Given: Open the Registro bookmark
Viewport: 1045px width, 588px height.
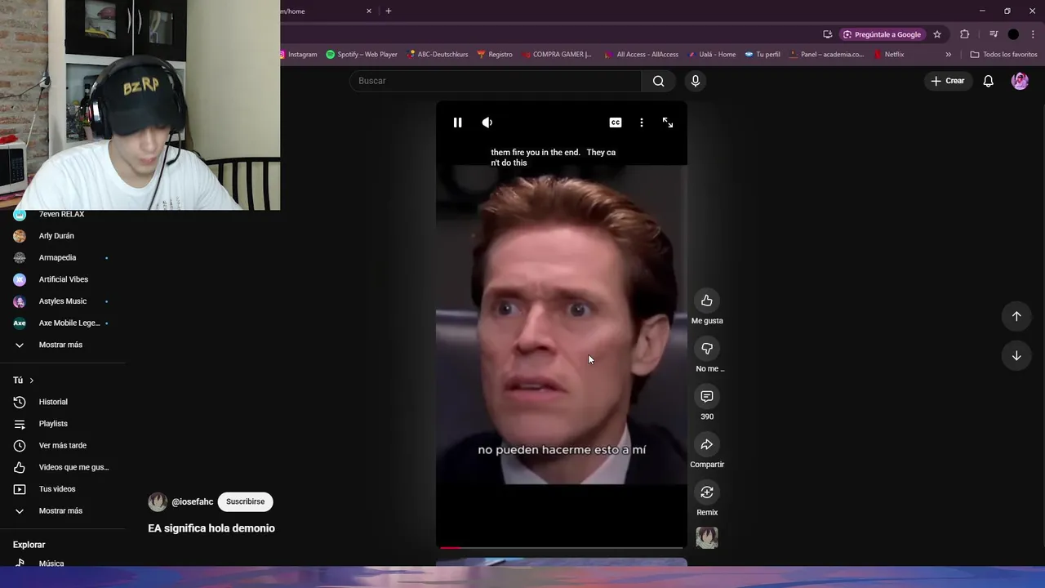Looking at the screenshot, I should click(x=495, y=55).
